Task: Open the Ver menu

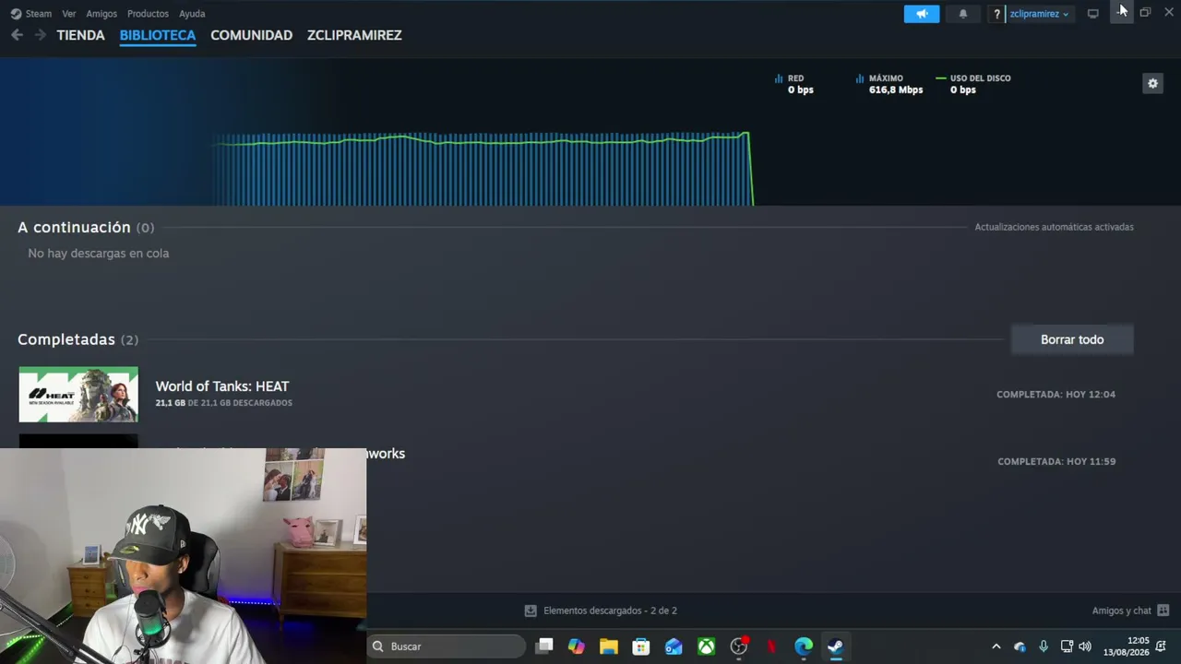Action: point(69,14)
